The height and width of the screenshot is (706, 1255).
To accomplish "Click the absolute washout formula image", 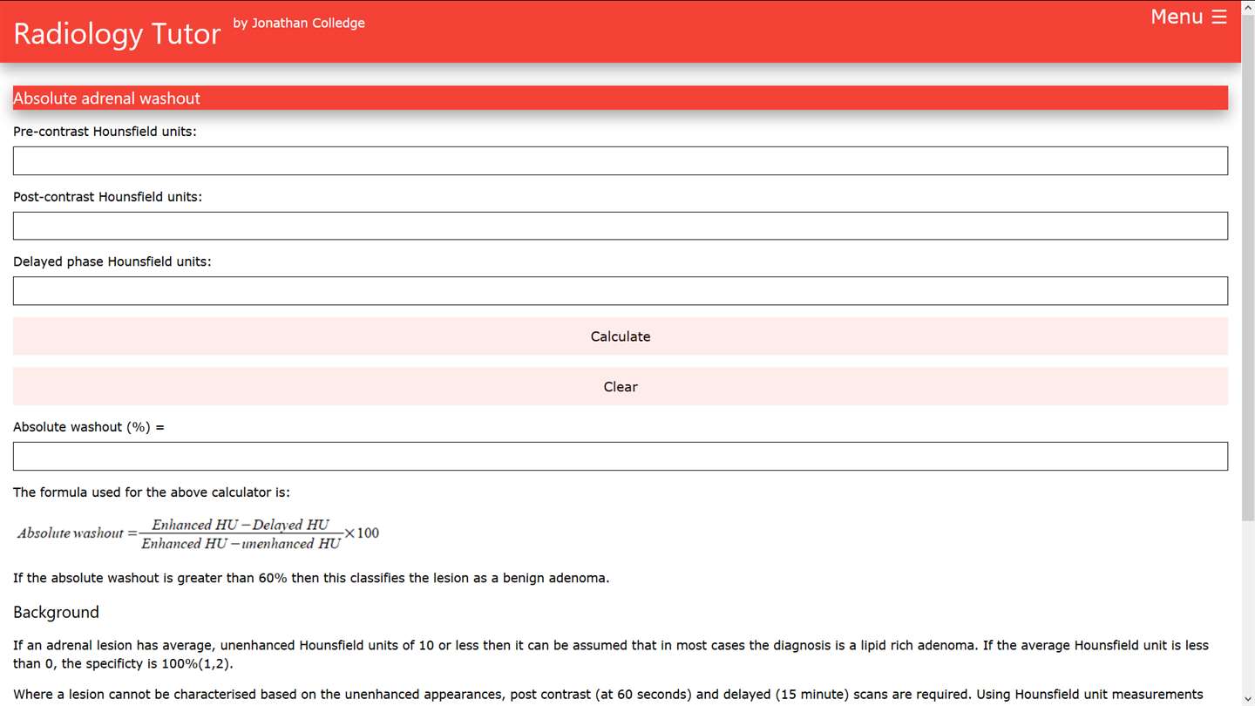I will 199,533.
